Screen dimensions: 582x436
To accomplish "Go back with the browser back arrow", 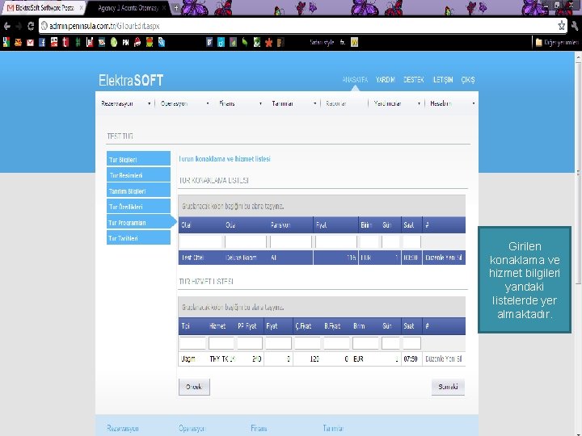I will click(6, 26).
